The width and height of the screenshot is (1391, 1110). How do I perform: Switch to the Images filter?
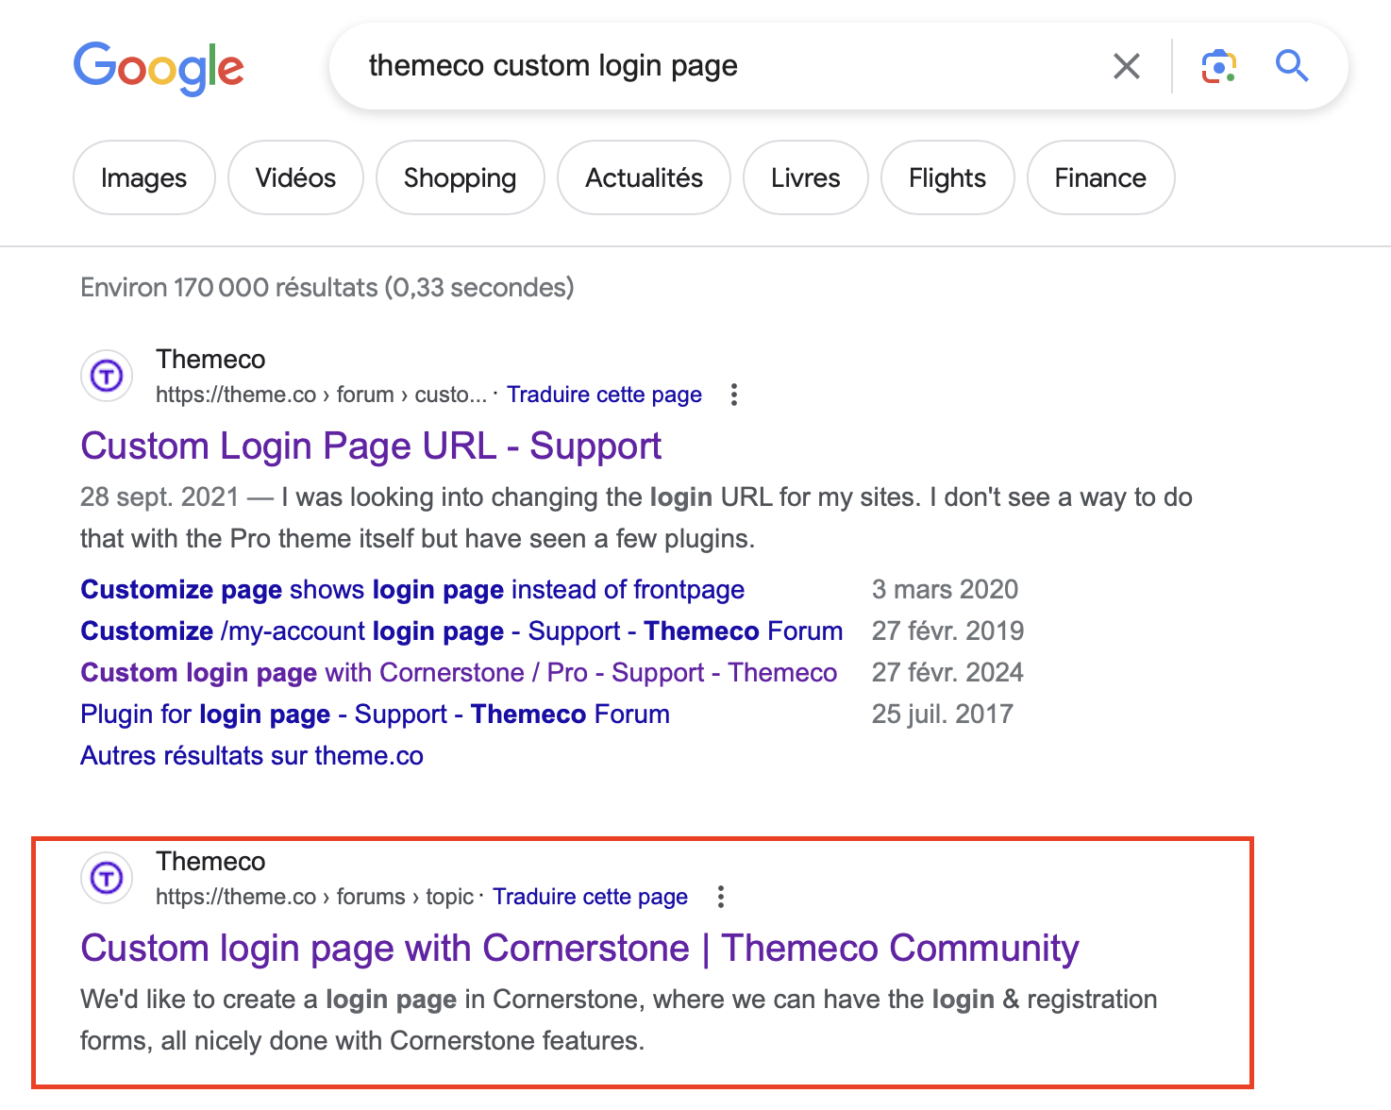click(143, 177)
